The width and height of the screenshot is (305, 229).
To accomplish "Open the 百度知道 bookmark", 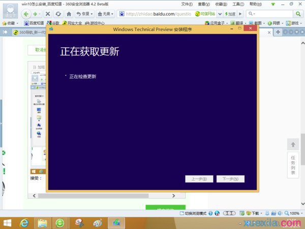I will click(34, 23).
